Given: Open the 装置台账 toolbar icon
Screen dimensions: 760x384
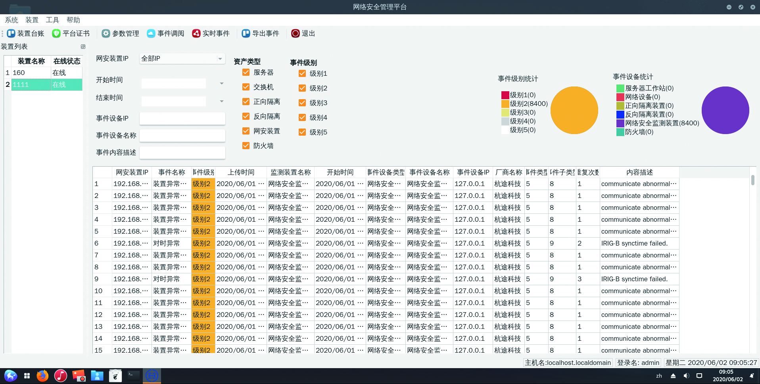Looking at the screenshot, I should [11, 34].
